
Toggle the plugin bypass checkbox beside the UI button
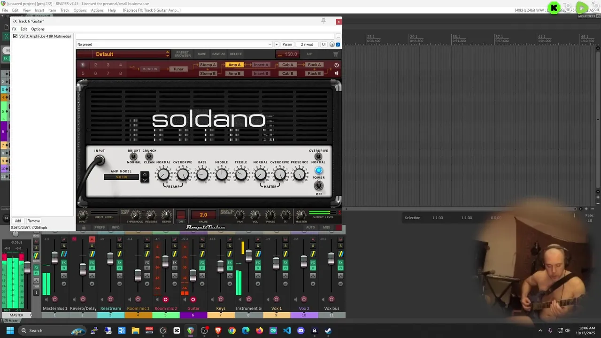pos(338,45)
